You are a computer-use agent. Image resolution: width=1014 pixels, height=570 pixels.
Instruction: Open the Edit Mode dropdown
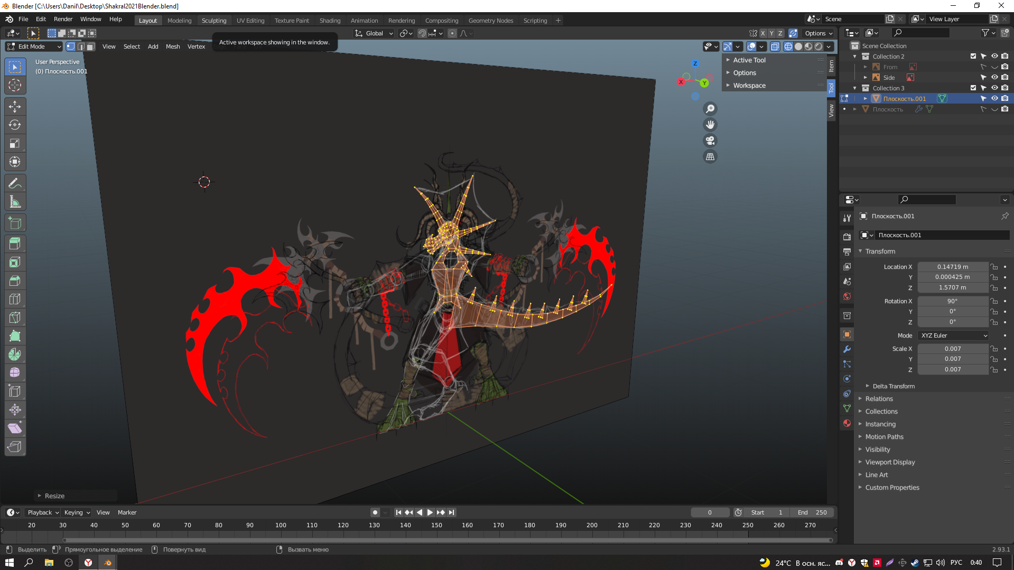[x=34, y=46]
